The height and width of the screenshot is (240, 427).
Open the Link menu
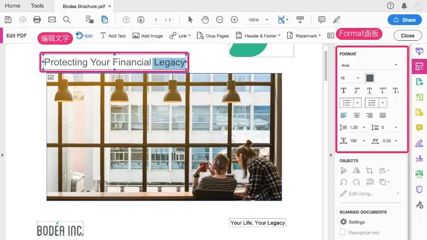coord(180,36)
